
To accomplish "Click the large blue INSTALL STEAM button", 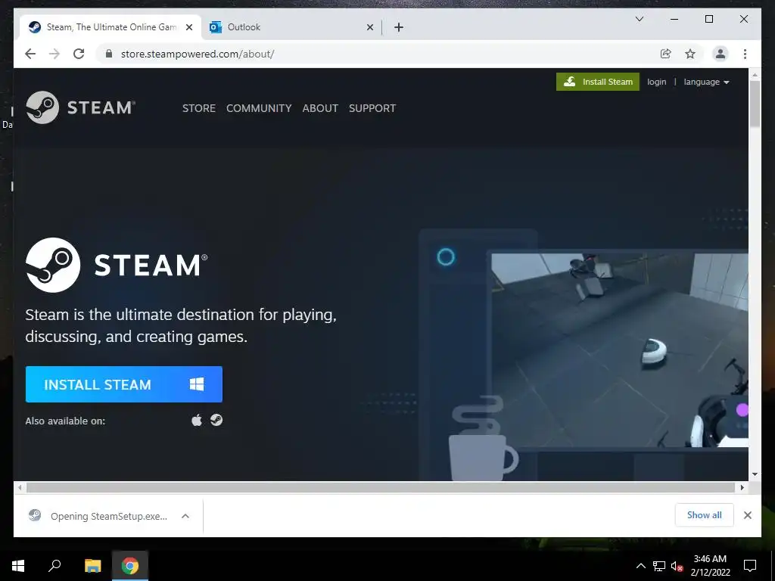I will (x=124, y=384).
